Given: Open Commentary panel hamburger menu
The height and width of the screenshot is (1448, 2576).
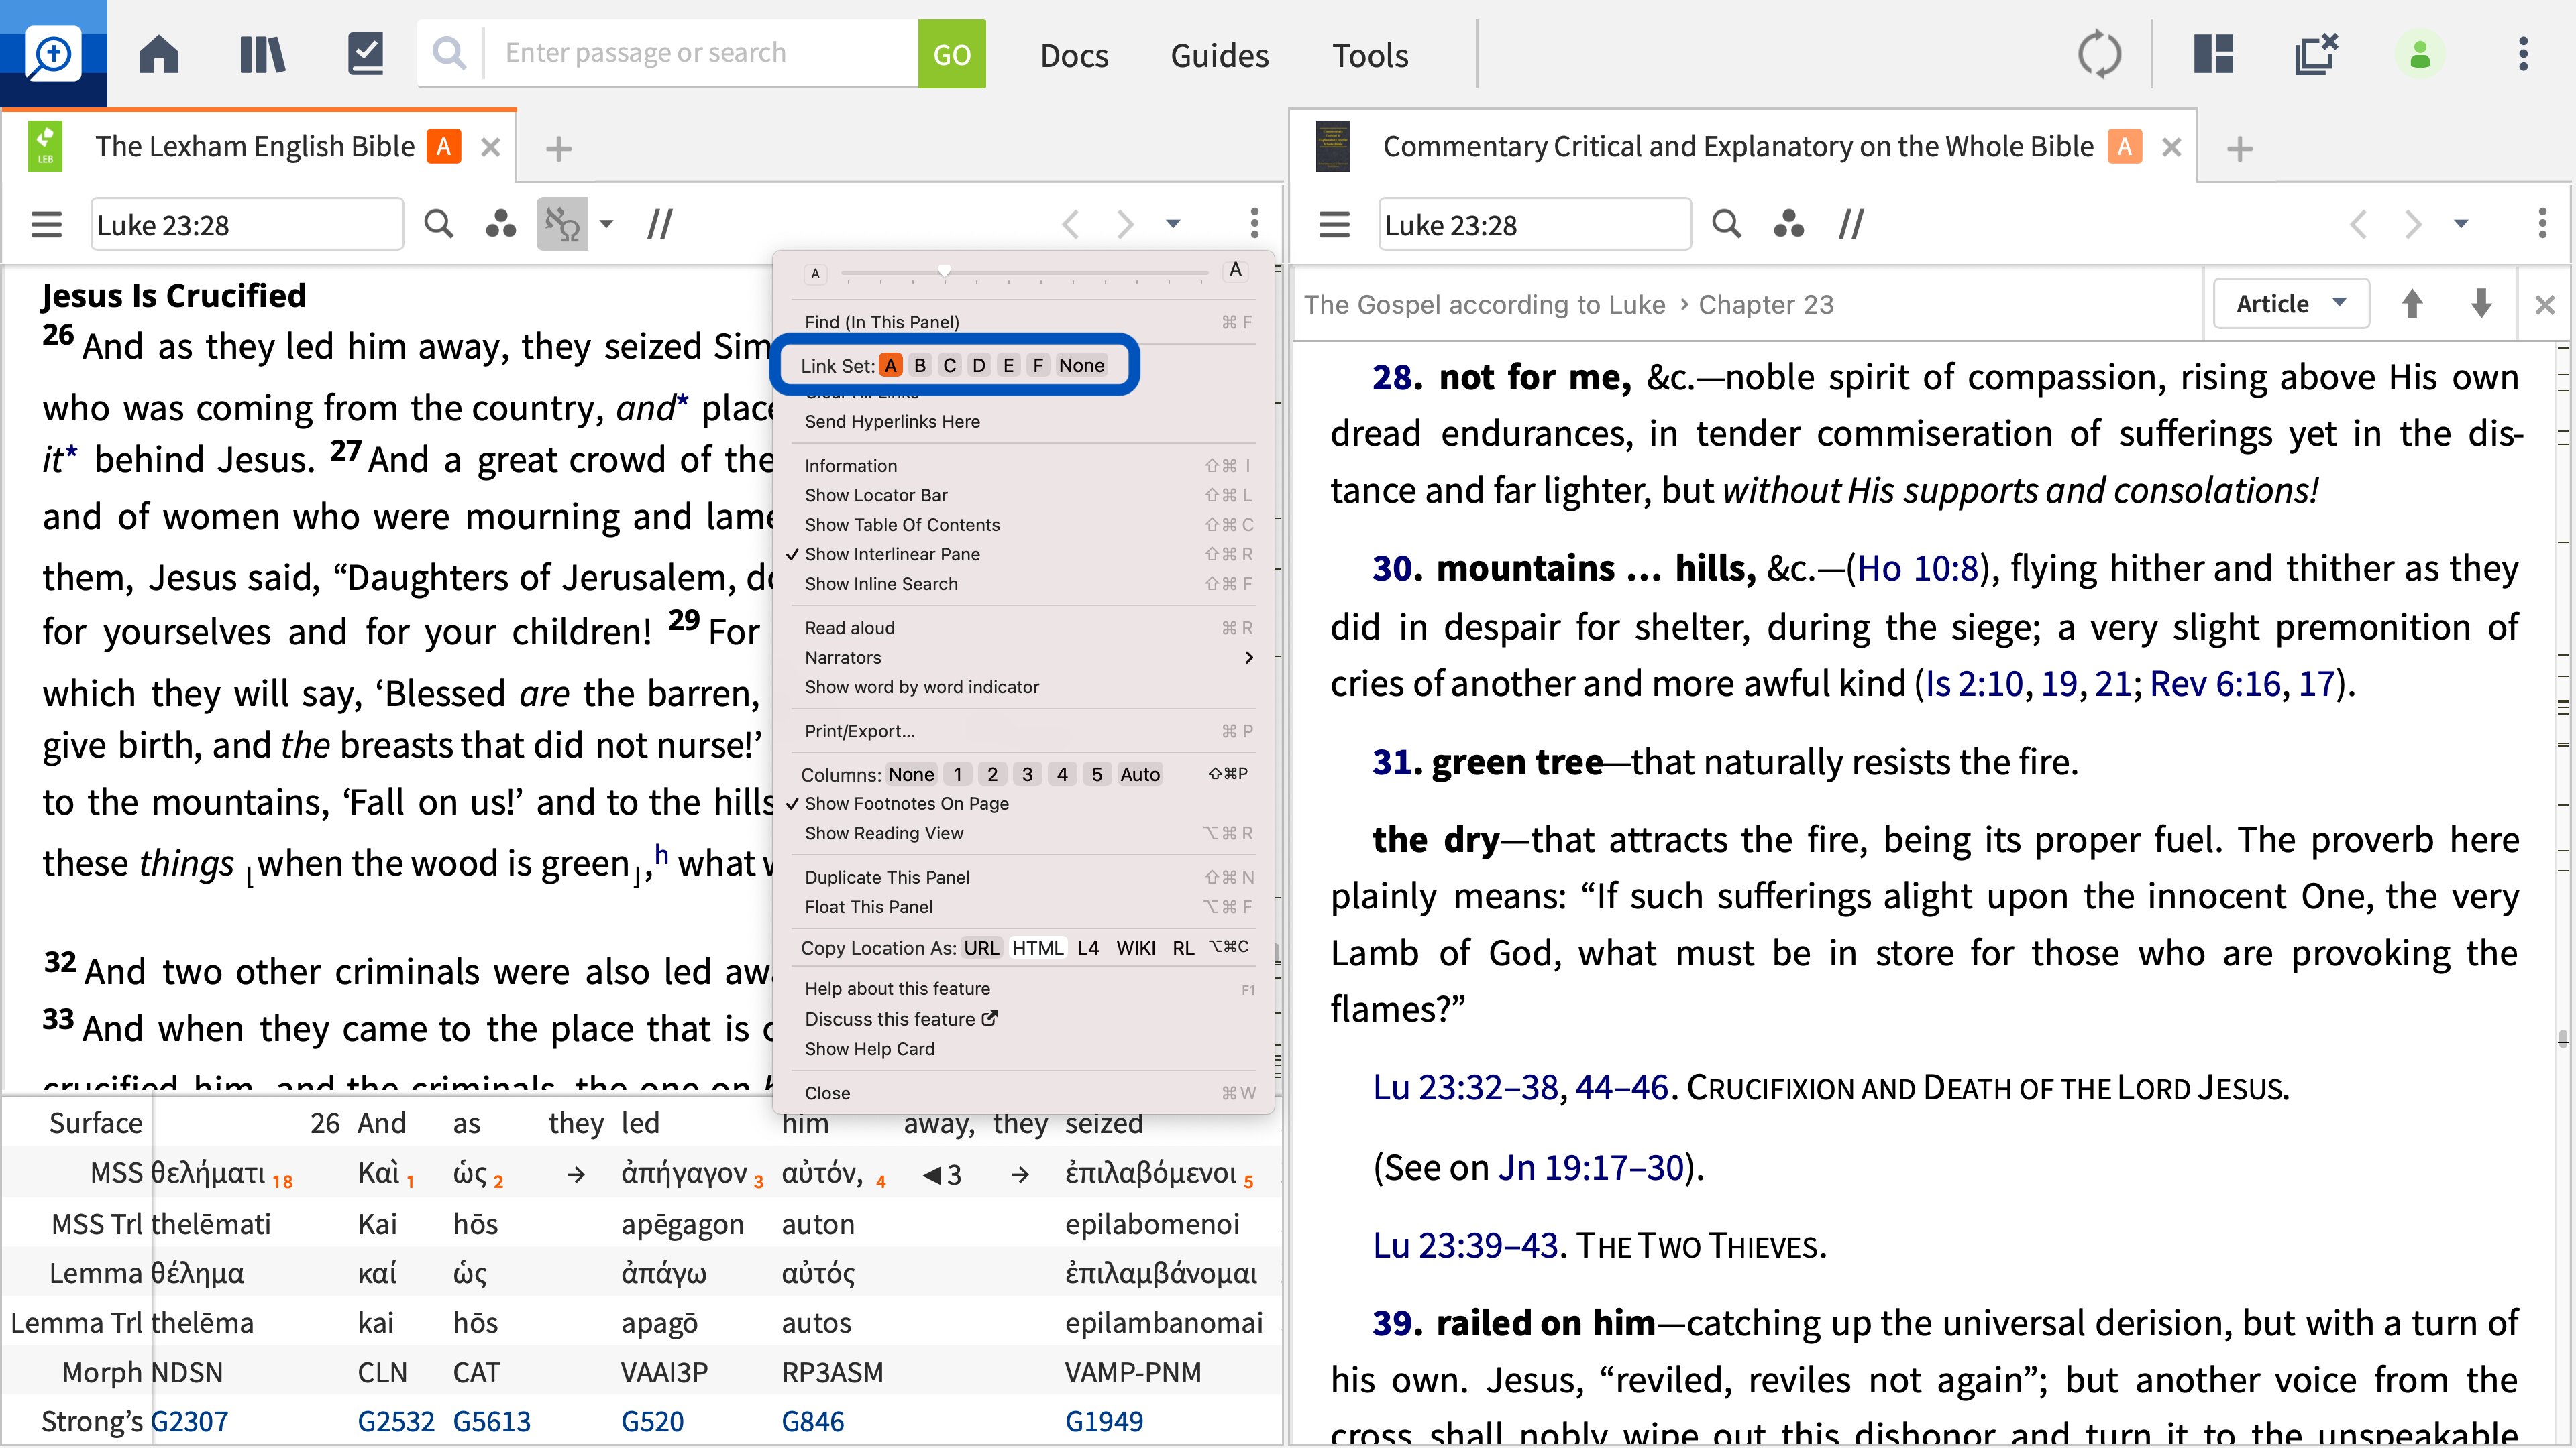Looking at the screenshot, I should click(x=1334, y=224).
